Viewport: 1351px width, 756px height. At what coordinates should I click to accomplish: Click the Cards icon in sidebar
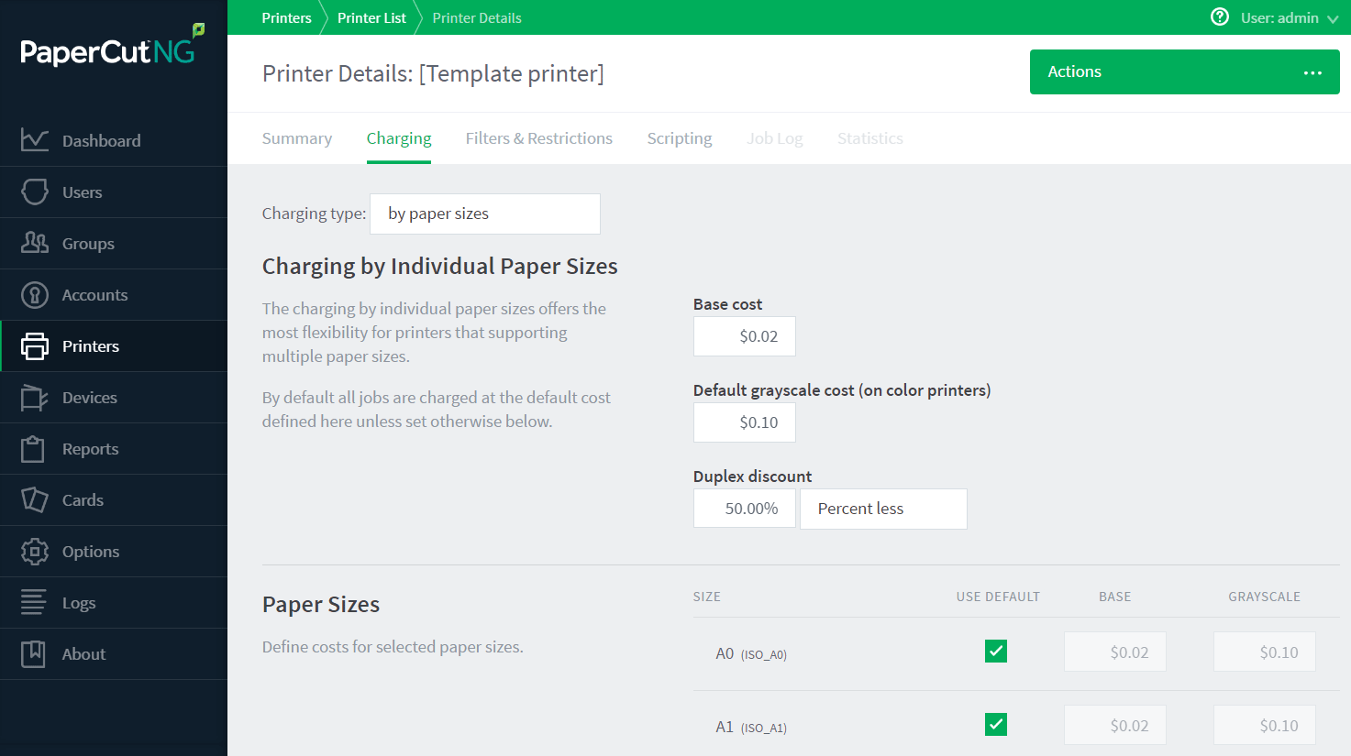pyautogui.click(x=34, y=499)
